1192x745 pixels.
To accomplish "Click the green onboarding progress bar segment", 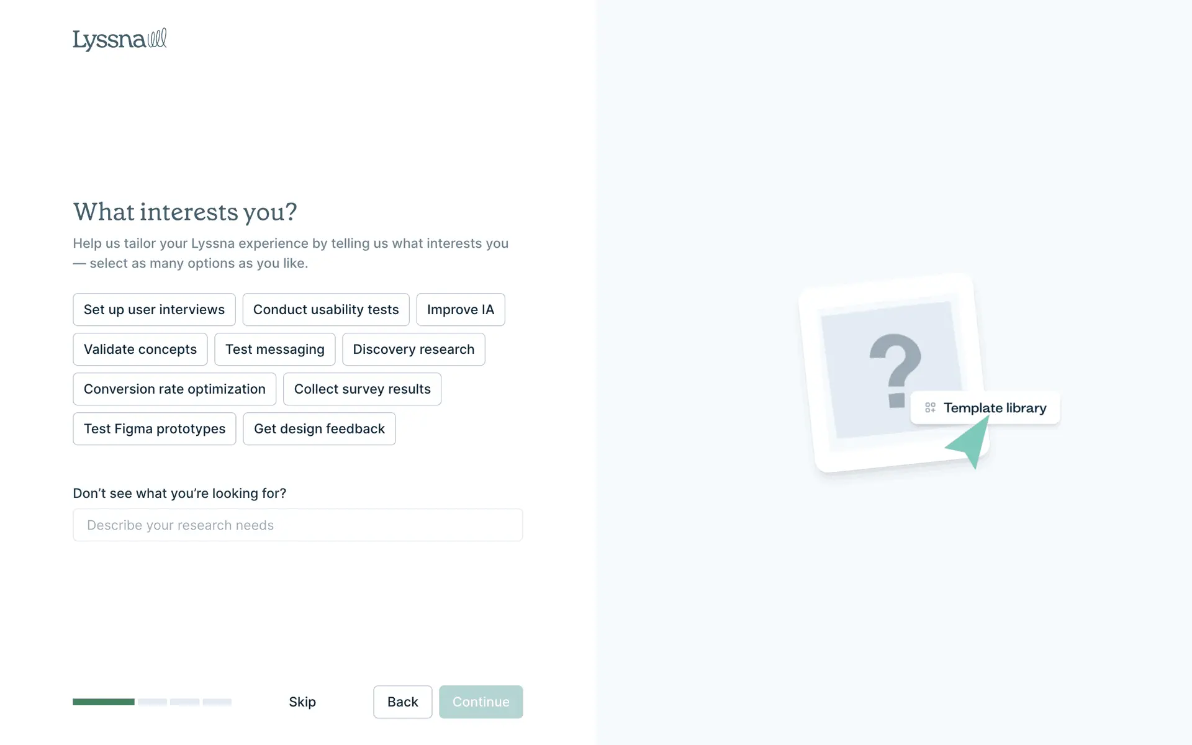I will click(104, 702).
